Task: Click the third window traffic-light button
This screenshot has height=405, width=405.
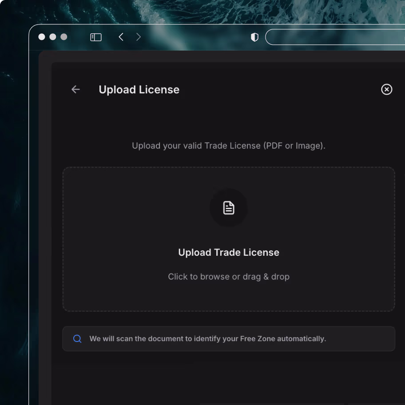Action: click(64, 37)
